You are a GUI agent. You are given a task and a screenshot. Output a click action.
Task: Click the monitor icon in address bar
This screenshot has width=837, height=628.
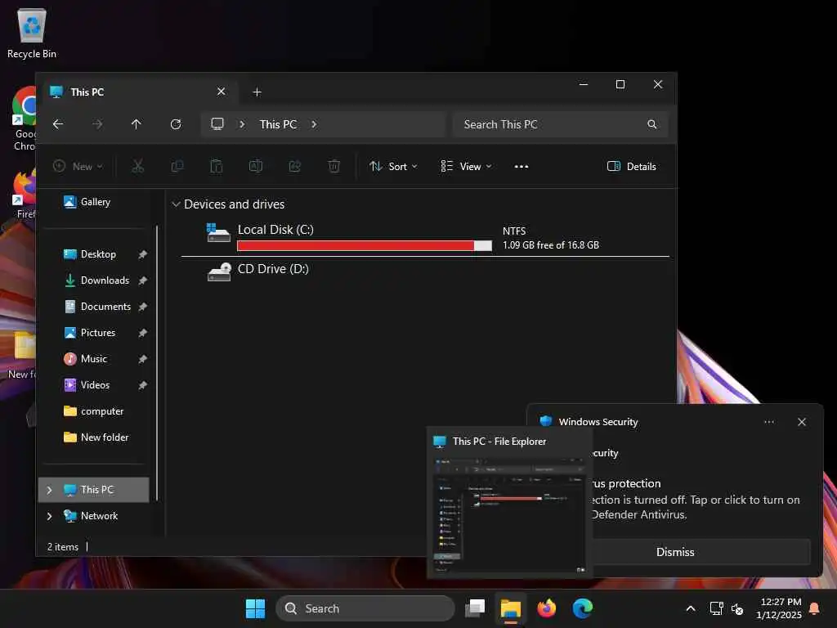(x=217, y=124)
